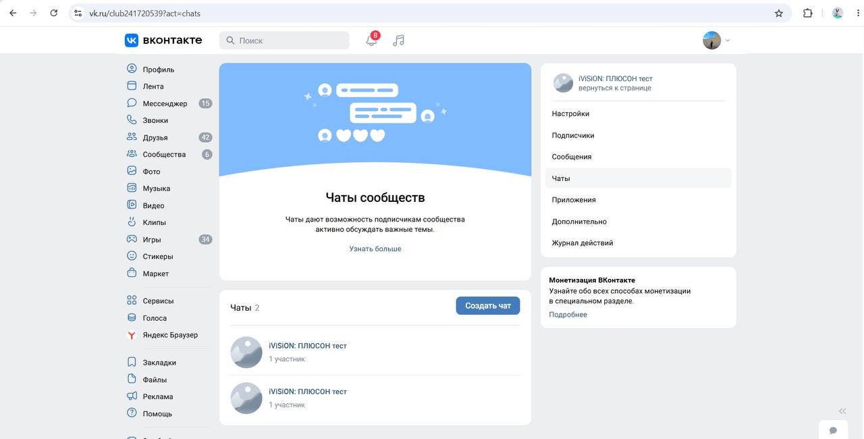This screenshot has height=439, width=864.
Task: Click вернуться к странице link
Action: click(615, 88)
